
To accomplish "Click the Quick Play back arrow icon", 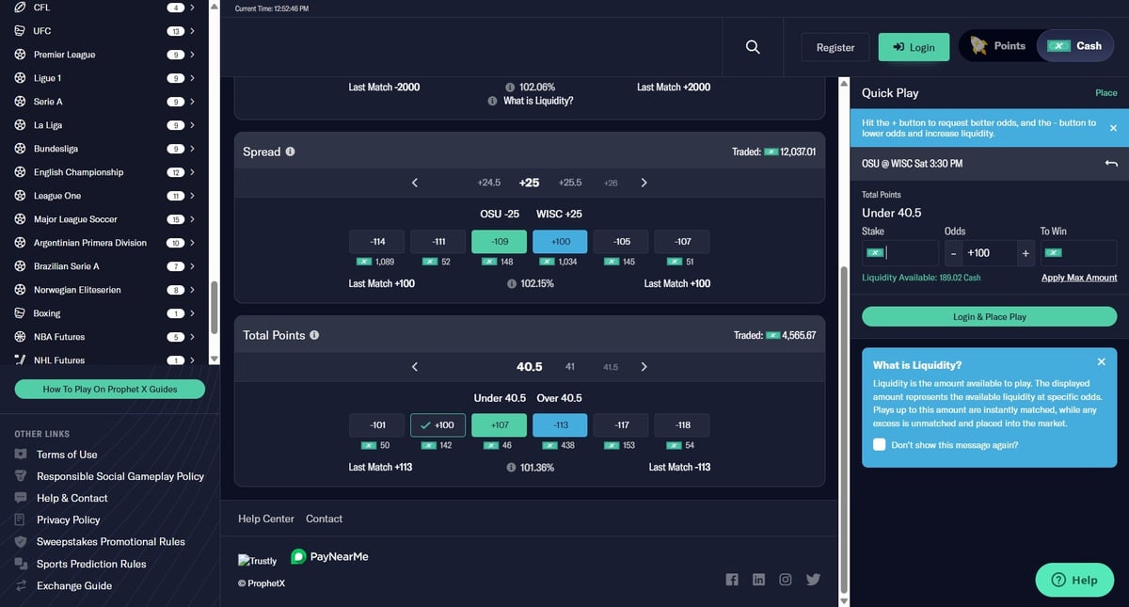I will point(1111,164).
